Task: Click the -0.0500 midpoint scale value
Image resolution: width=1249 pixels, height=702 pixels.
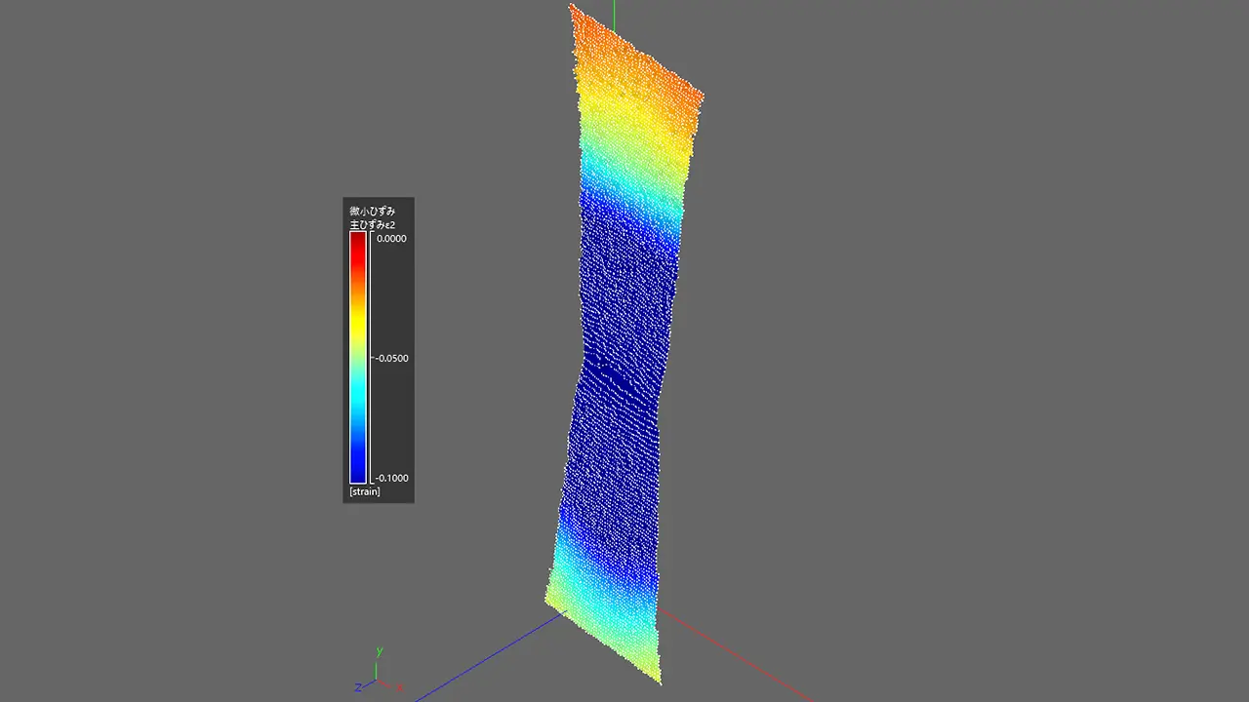Action: [x=391, y=358]
